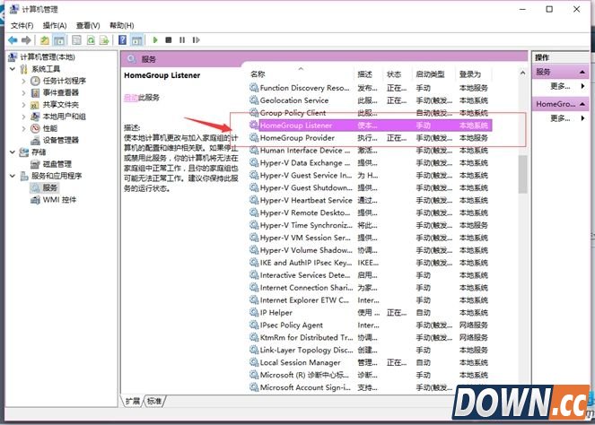This screenshot has height=425, width=595.
Task: Sort by the 描述 column header
Action: [365, 74]
